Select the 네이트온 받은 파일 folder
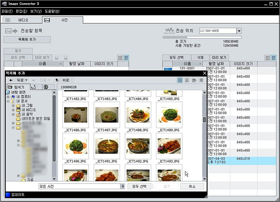Screen dimensions: 280x202 (x=36, y=119)
